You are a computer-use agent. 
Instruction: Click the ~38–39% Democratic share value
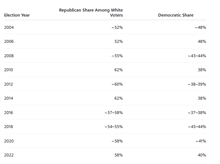[x=197, y=84]
